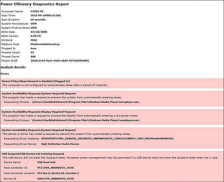Click the Report GUID value
Screen dimensions: 224x182
[60, 61]
